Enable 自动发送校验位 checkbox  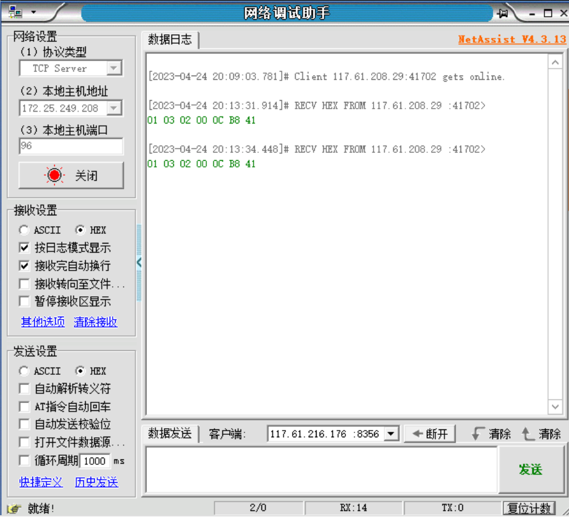(25, 424)
